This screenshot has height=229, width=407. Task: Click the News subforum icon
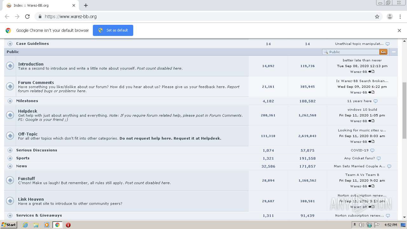[x=10, y=166]
